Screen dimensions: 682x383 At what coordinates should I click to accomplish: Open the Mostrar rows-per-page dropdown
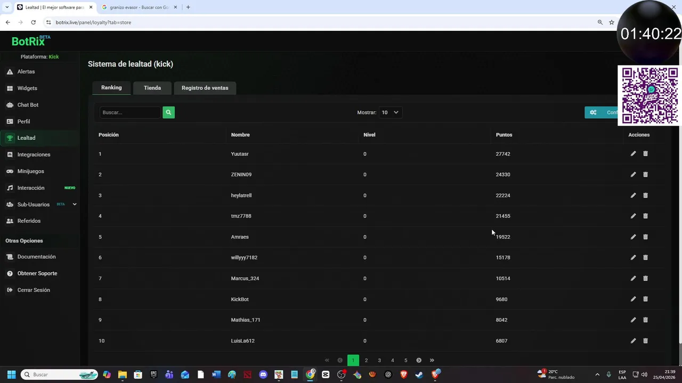(389, 112)
